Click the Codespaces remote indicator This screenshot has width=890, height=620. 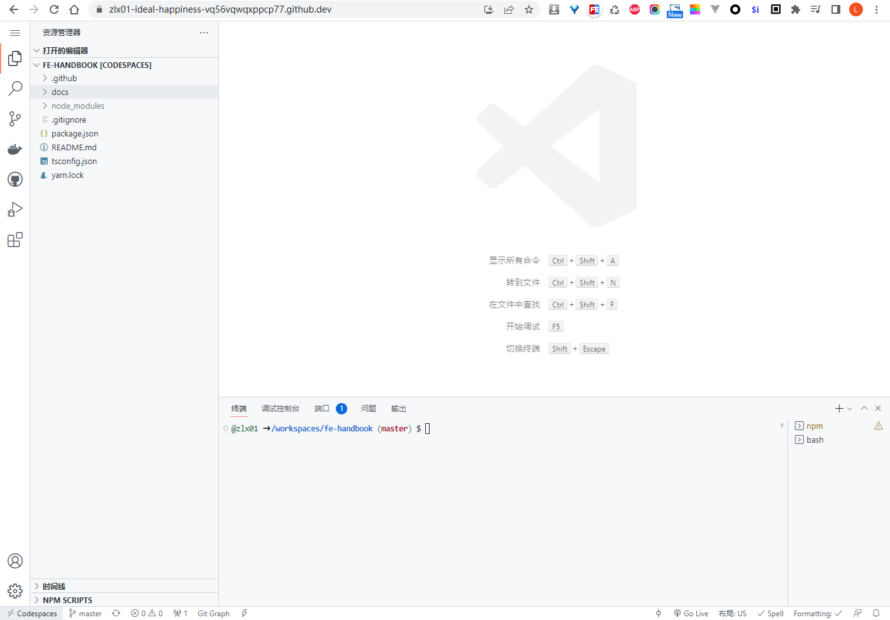click(x=31, y=614)
